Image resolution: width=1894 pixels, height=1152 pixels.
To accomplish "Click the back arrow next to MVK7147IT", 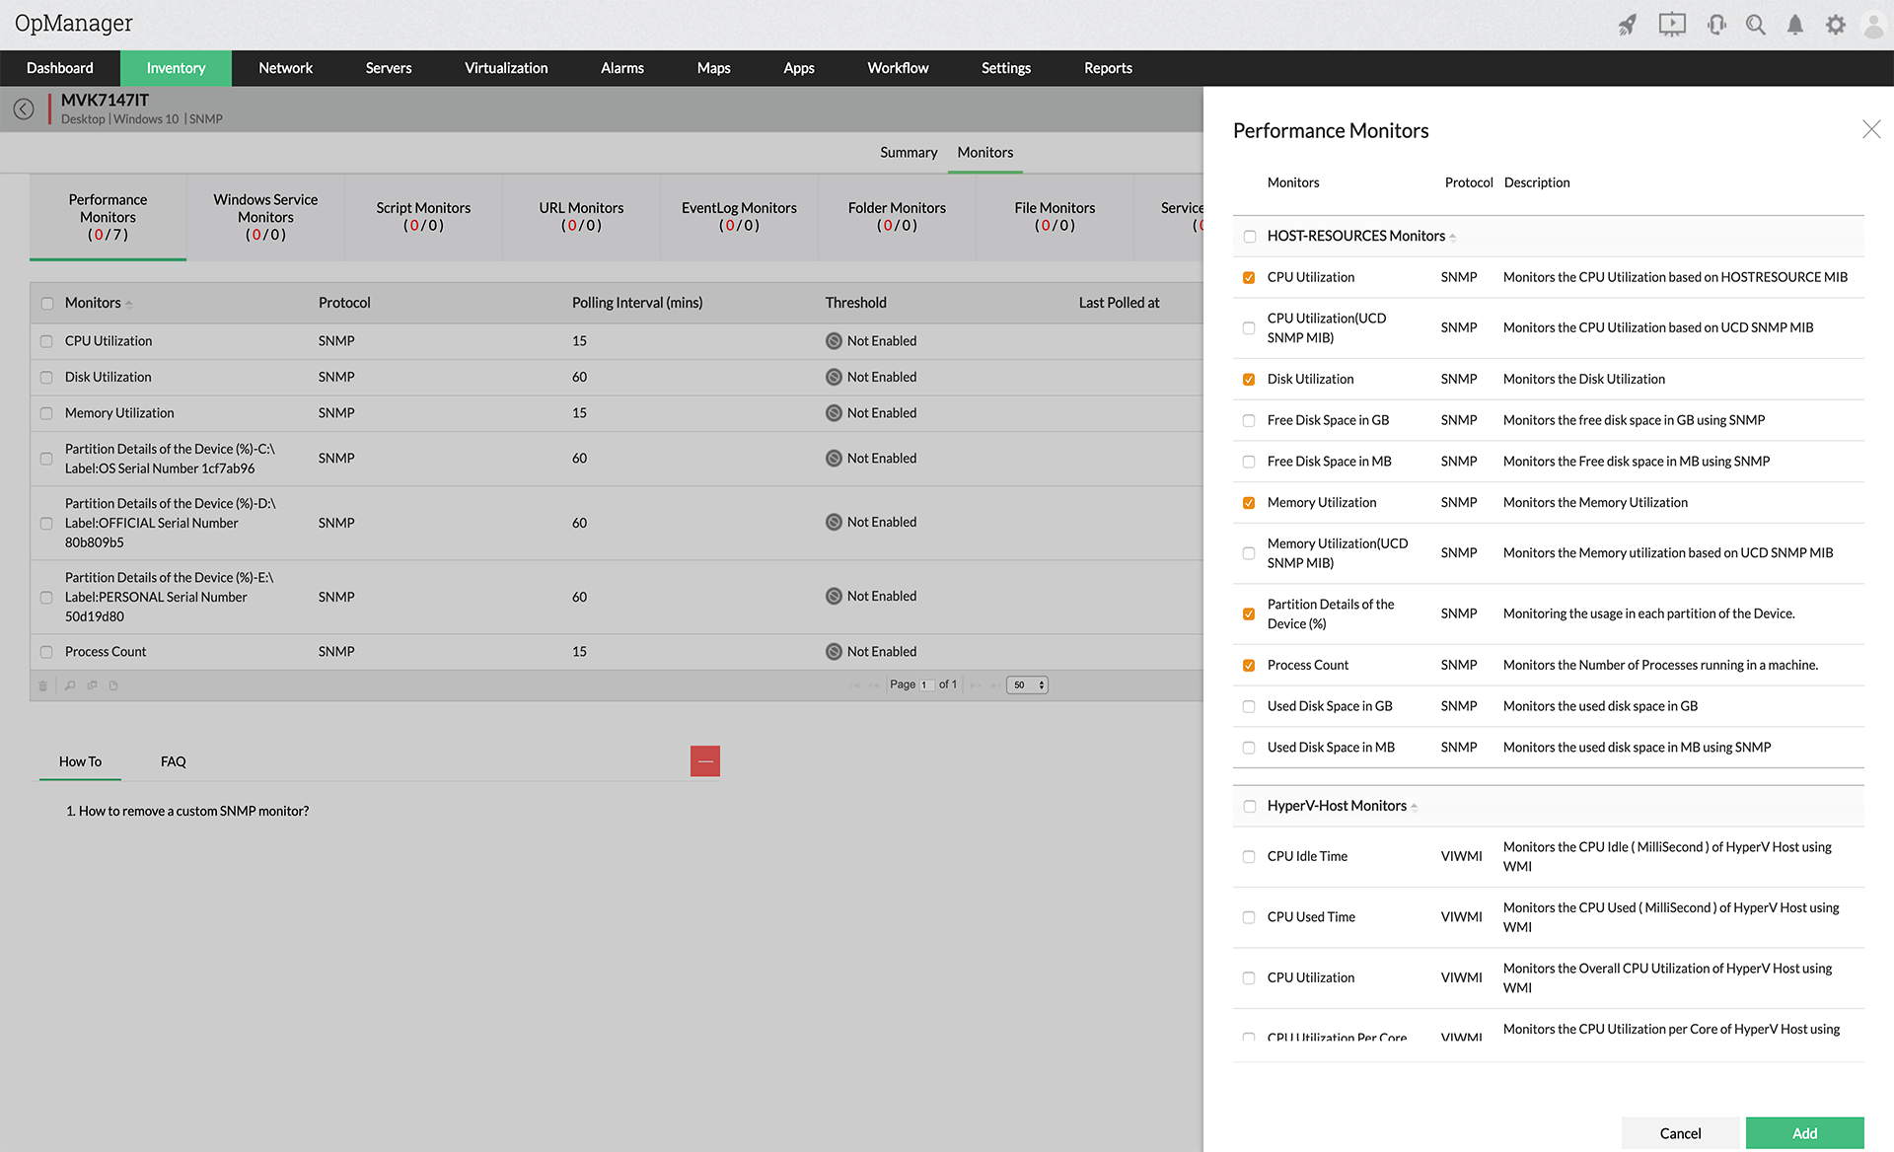I will 24,108.
